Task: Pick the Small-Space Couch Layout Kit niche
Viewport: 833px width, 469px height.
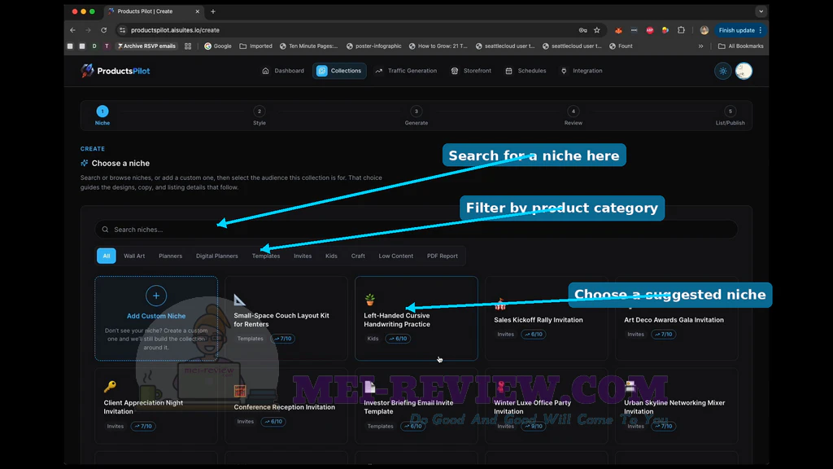Action: 286,318
